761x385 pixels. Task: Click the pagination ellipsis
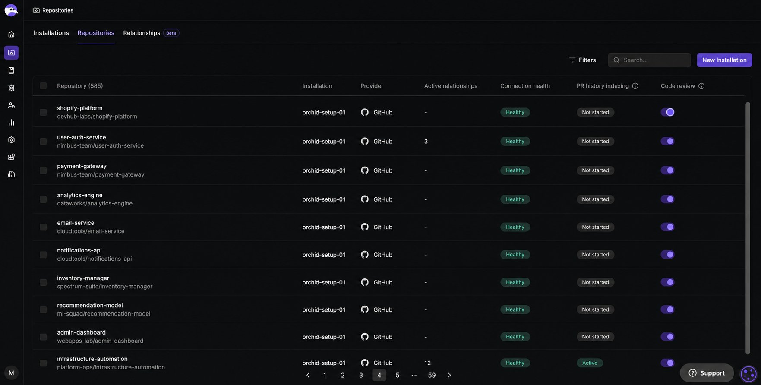[x=414, y=375]
